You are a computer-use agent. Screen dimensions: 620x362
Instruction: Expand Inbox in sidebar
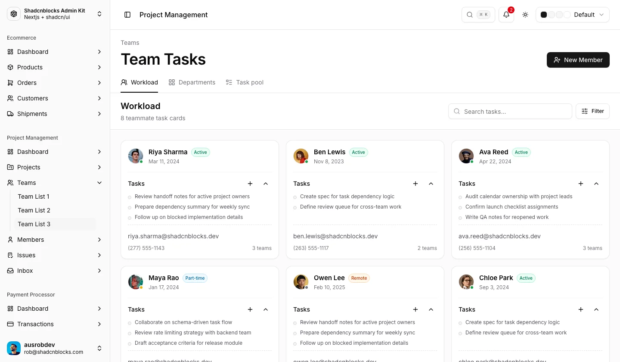click(55, 271)
